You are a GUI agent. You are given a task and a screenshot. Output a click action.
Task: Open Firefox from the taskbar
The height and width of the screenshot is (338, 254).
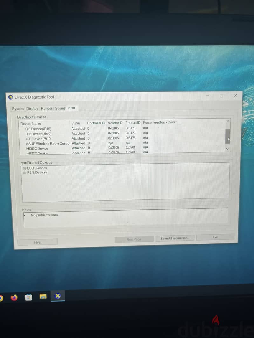tap(14, 297)
